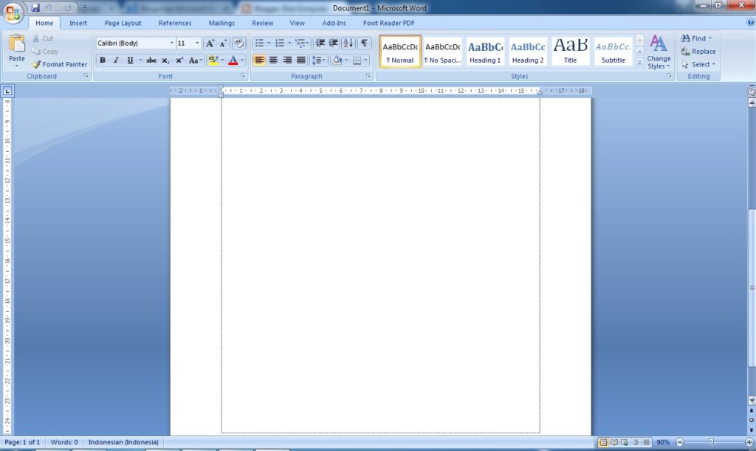
Task: Zoom out using minus button
Action: [680, 442]
